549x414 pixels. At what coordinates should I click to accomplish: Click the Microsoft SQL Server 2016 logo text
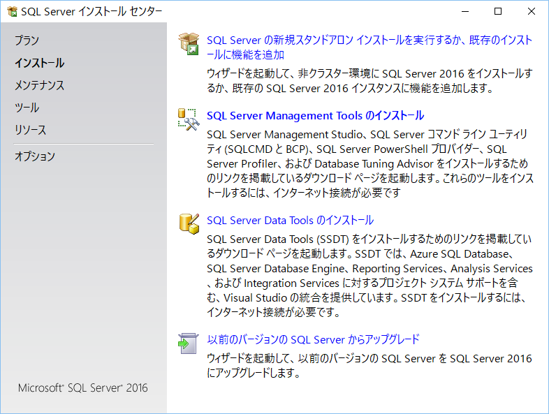(x=83, y=387)
